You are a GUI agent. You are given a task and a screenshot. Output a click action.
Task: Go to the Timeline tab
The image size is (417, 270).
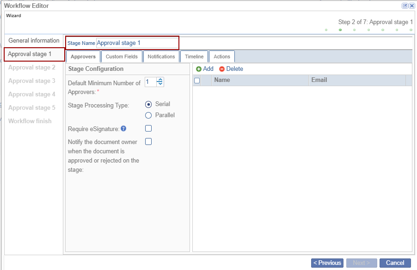click(x=194, y=57)
